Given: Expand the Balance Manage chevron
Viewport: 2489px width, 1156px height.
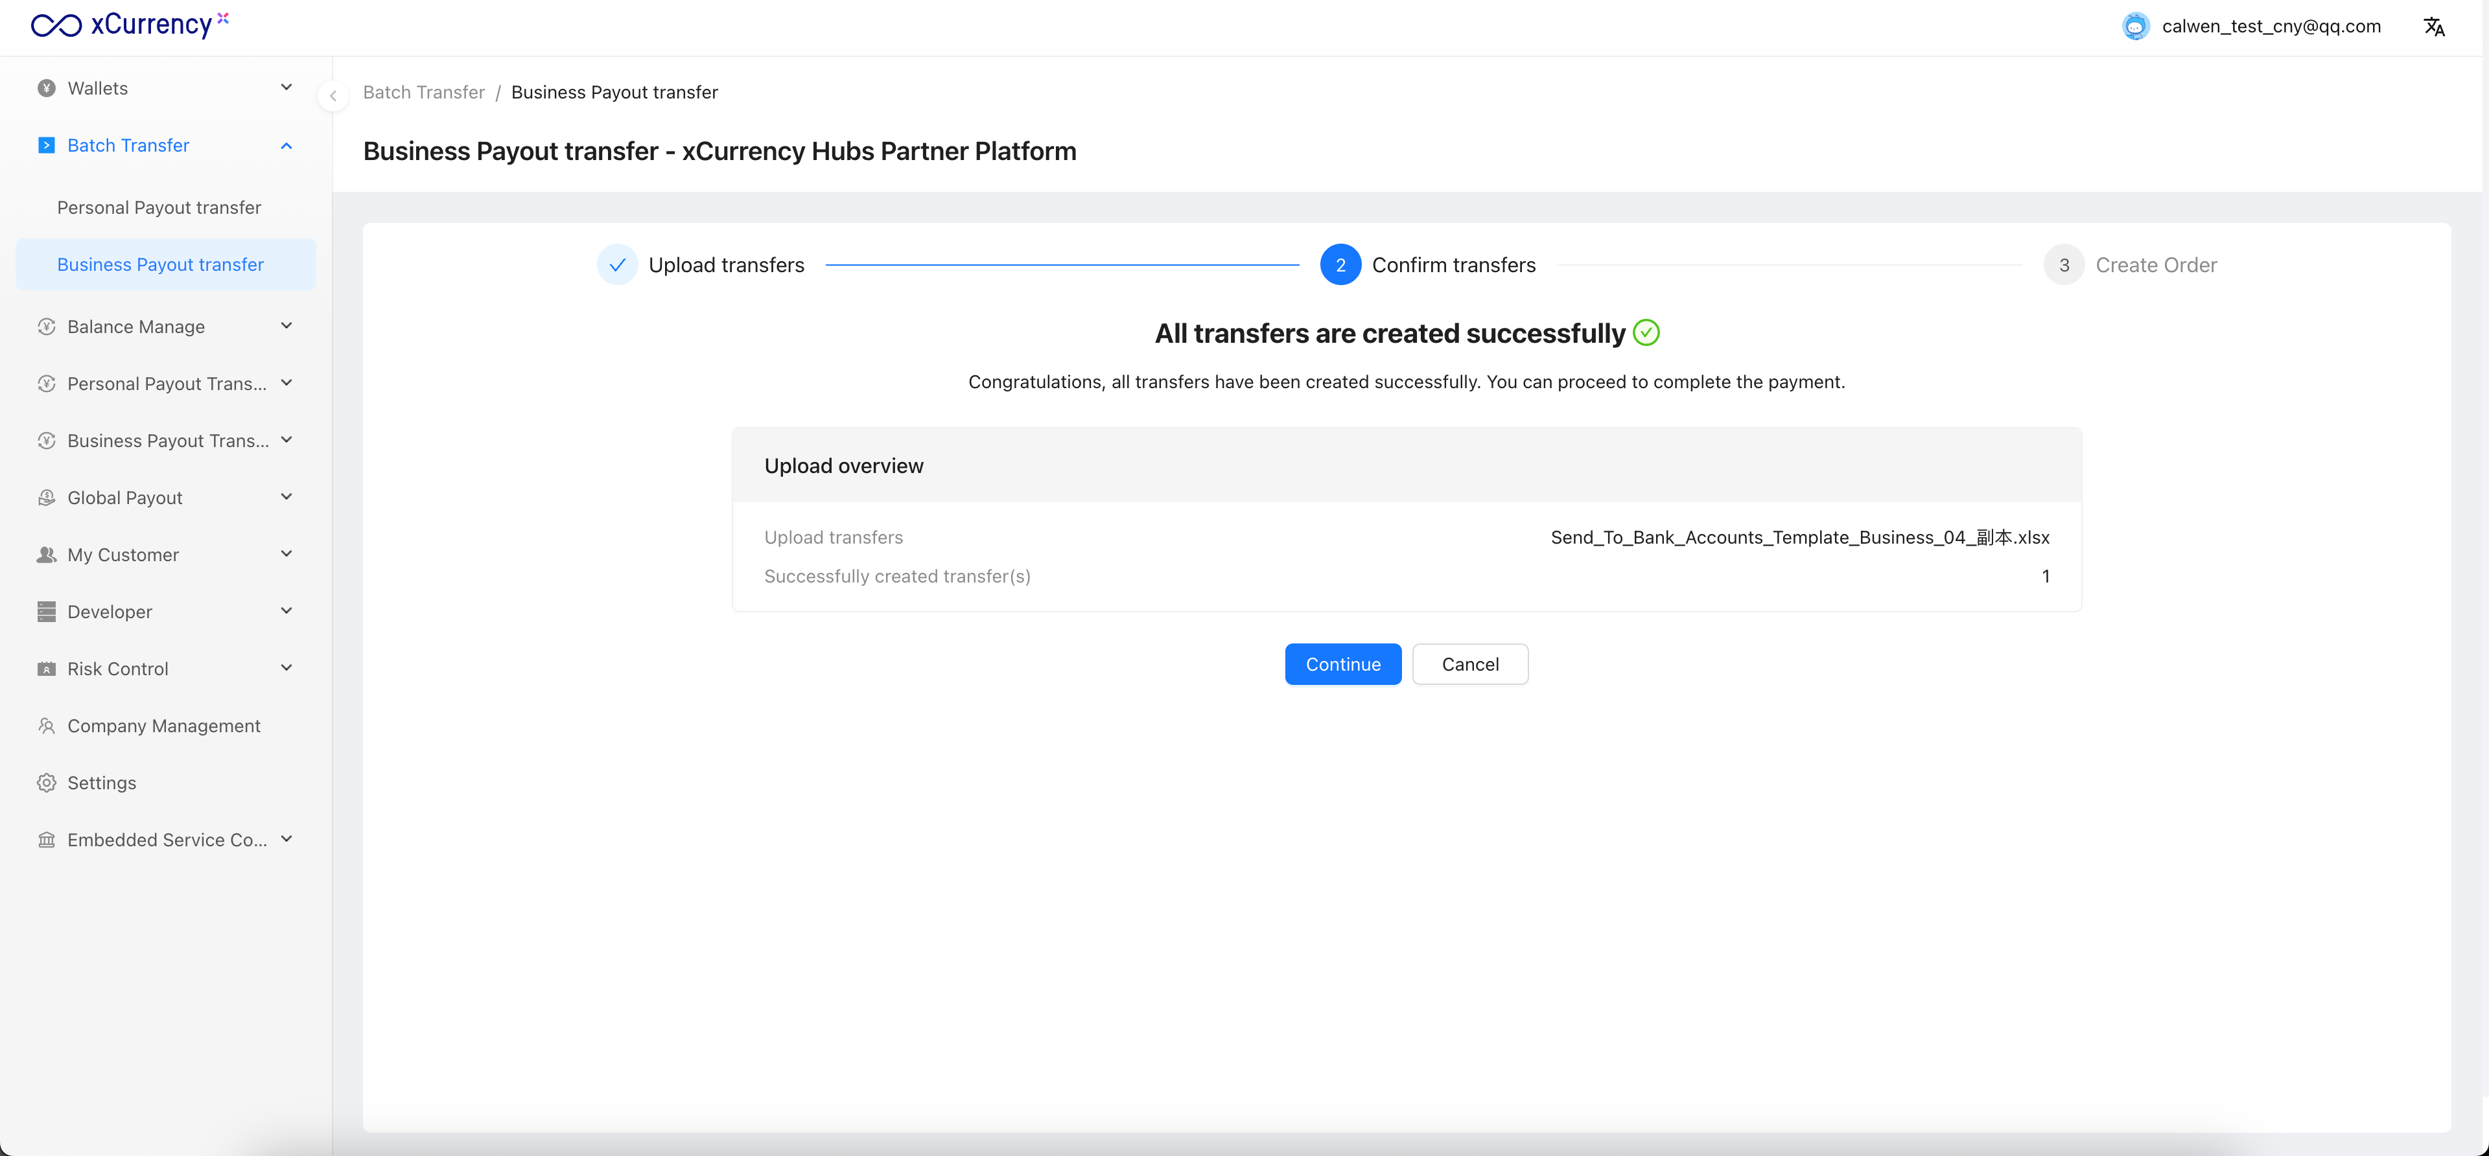Looking at the screenshot, I should [x=286, y=327].
